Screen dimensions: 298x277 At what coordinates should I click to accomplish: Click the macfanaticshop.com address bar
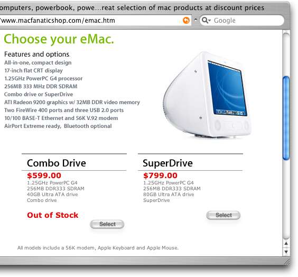click(91, 20)
